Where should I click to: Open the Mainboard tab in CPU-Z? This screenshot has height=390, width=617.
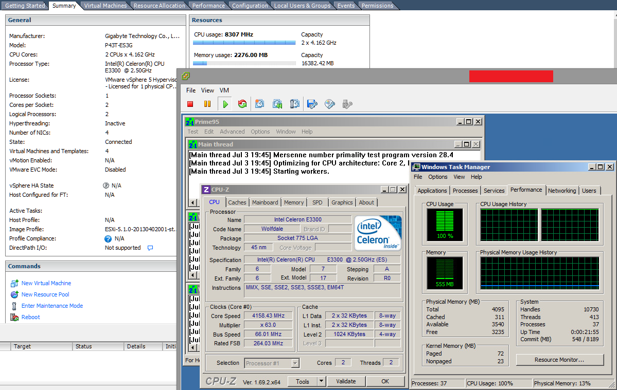pyautogui.click(x=265, y=202)
